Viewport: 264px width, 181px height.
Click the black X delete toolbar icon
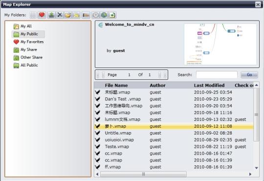60,15
